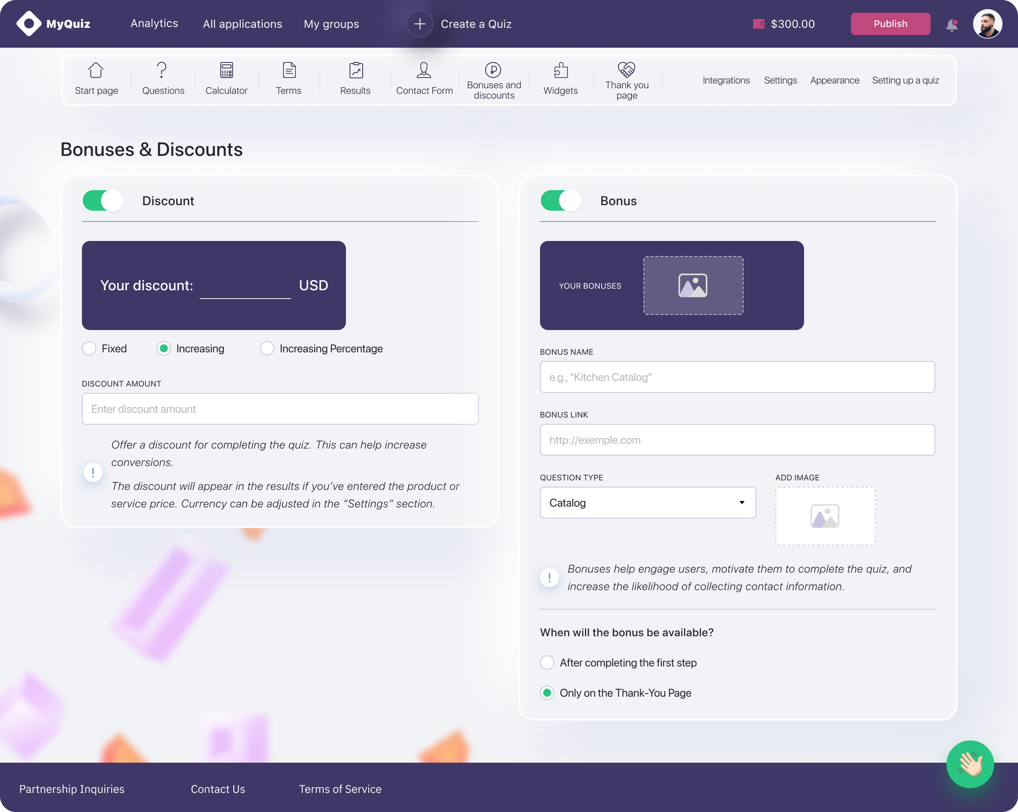Open the Questions question-mark icon
Image resolution: width=1018 pixels, height=812 pixels.
162,70
